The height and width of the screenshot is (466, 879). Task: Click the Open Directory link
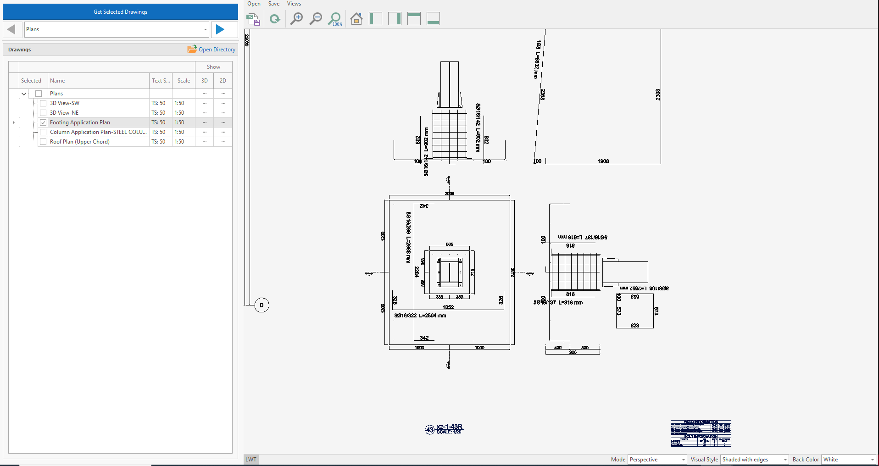[x=216, y=49]
